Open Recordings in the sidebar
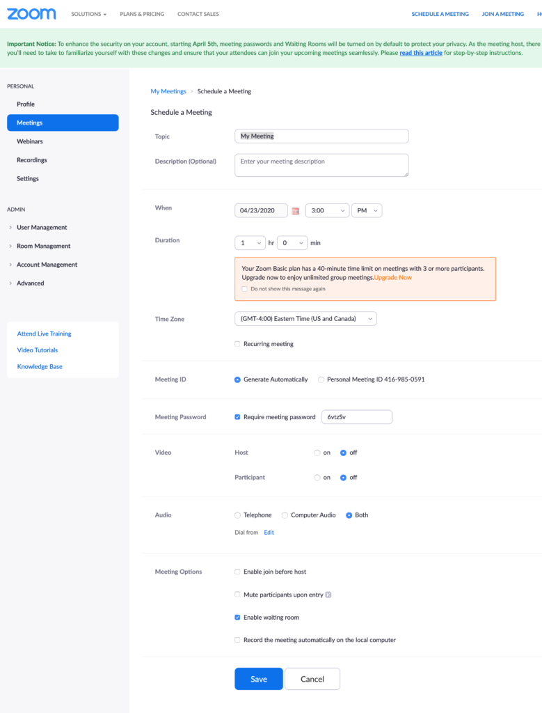The image size is (542, 713). pyautogui.click(x=32, y=160)
